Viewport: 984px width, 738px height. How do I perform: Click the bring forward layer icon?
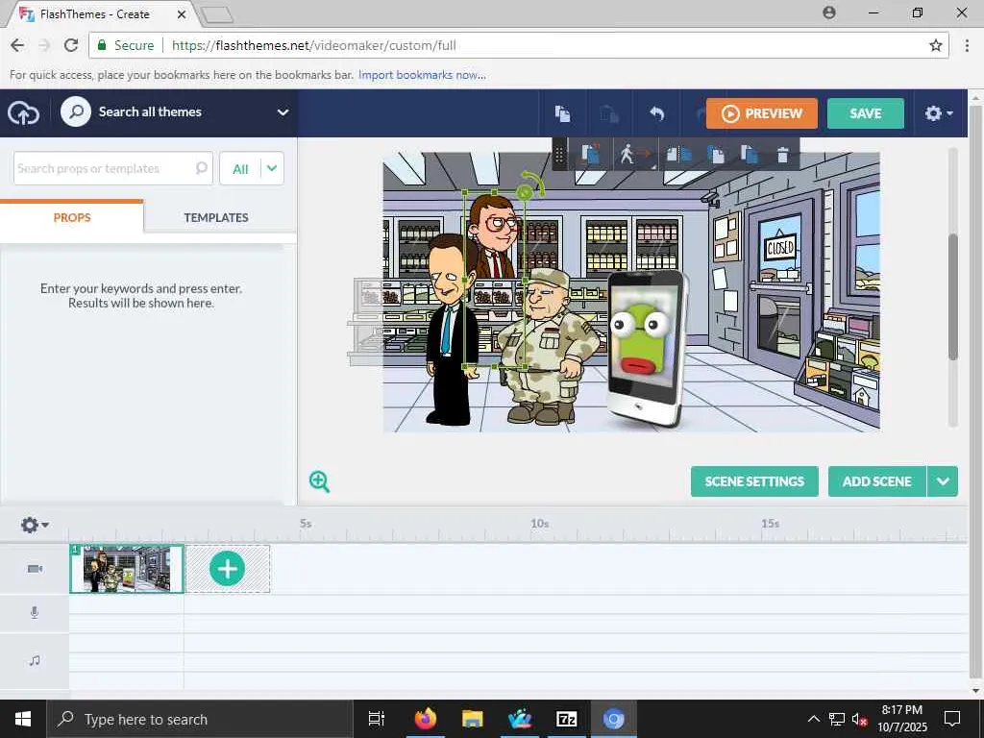click(x=715, y=154)
